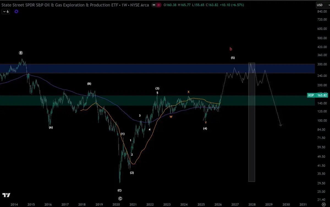Select the (C) wave label

tap(119, 190)
